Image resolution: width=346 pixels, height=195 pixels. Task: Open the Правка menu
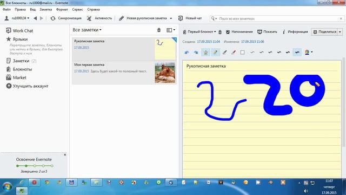[20, 10]
